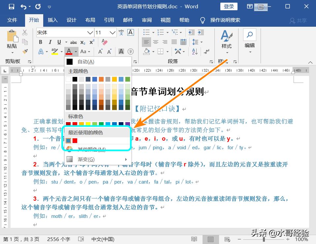
Task: Open the 样式 Styles pane
Action: [x=226, y=40]
